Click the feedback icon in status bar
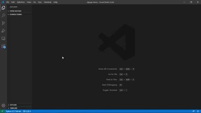The image size is (201, 113). tap(193, 111)
